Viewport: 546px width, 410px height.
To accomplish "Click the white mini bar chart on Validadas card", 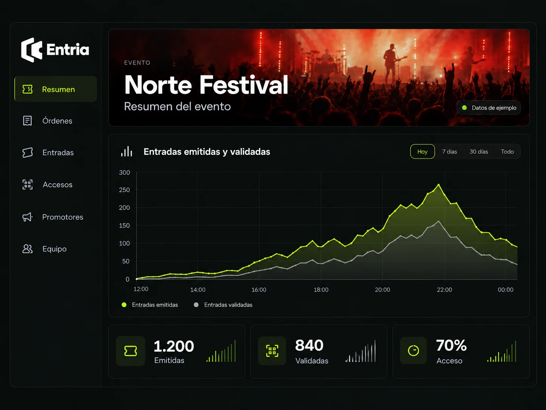I will pyautogui.click(x=361, y=351).
